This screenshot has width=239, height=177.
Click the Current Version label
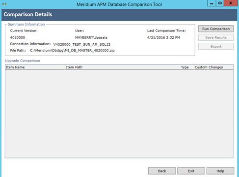pos(24,30)
